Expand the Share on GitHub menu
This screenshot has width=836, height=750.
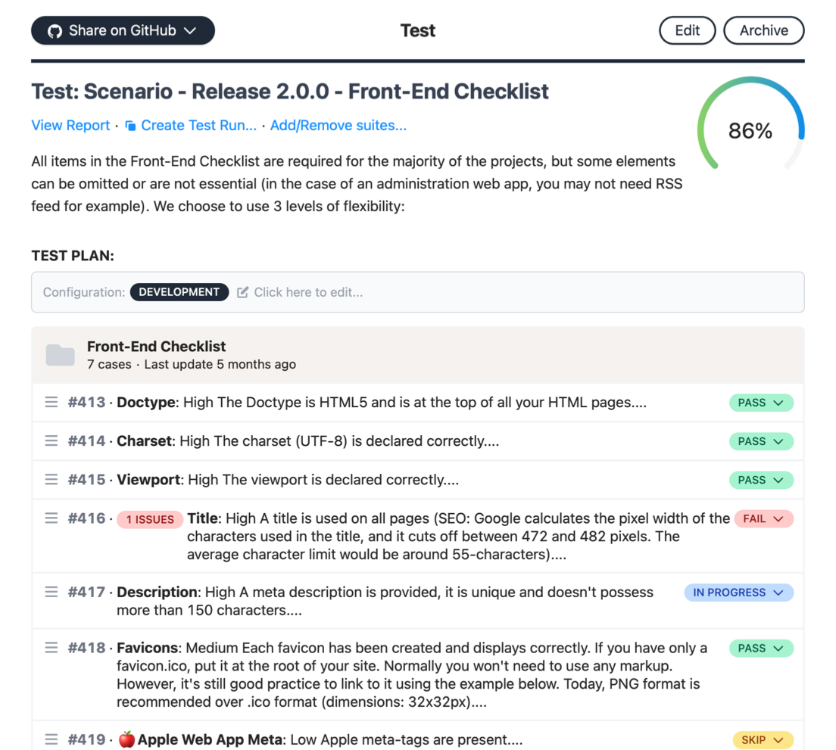(x=123, y=30)
